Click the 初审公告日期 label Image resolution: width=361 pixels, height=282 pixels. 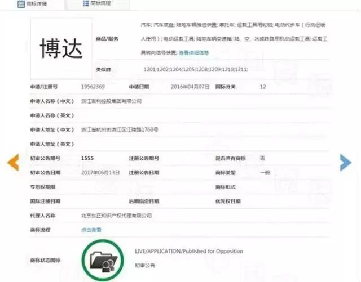(45, 173)
